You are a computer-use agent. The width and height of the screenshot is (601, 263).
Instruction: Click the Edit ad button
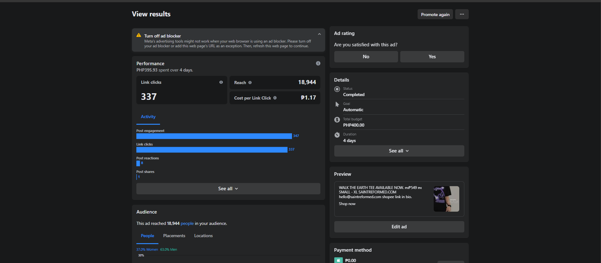click(399, 227)
